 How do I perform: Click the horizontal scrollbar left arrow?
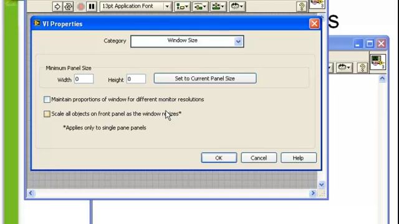pyautogui.click(x=31, y=193)
